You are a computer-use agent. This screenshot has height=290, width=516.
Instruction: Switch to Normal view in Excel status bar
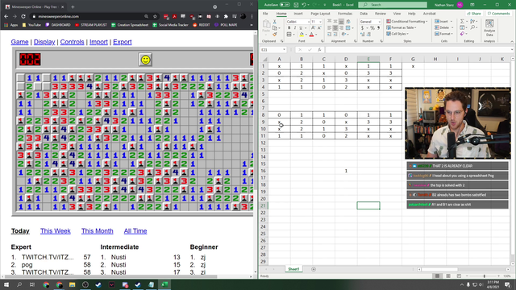pos(437,275)
